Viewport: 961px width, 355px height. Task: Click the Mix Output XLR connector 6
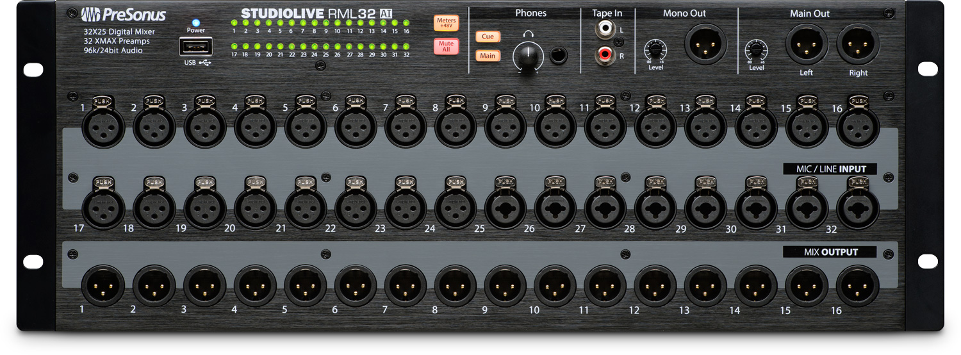pyautogui.click(x=356, y=285)
